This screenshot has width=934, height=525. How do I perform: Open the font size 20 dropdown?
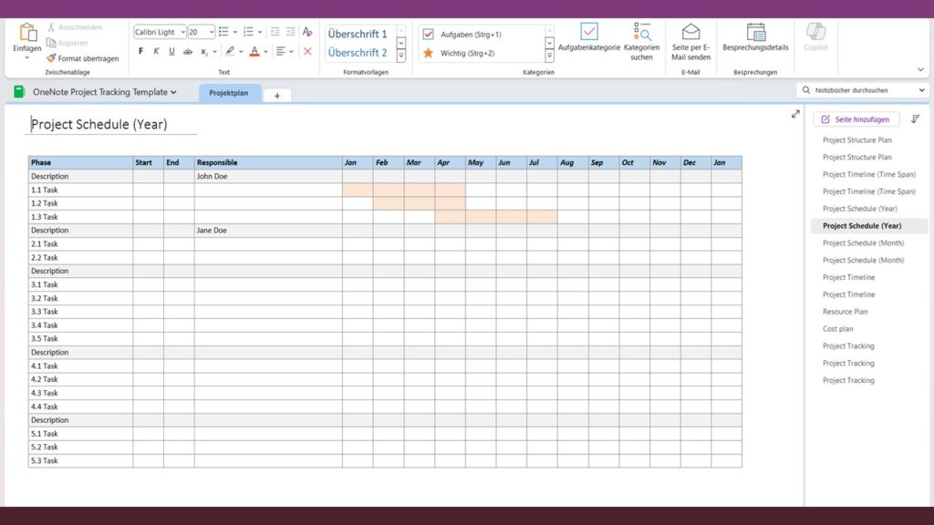click(212, 32)
